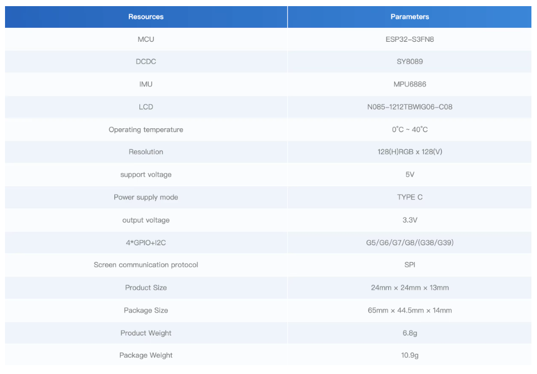Click the Package Size label
Image resolution: width=537 pixels, height=374 pixels.
[146, 310]
